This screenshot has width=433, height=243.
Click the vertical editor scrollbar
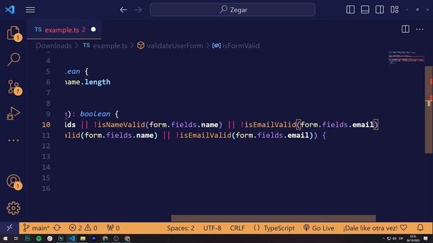[428, 109]
